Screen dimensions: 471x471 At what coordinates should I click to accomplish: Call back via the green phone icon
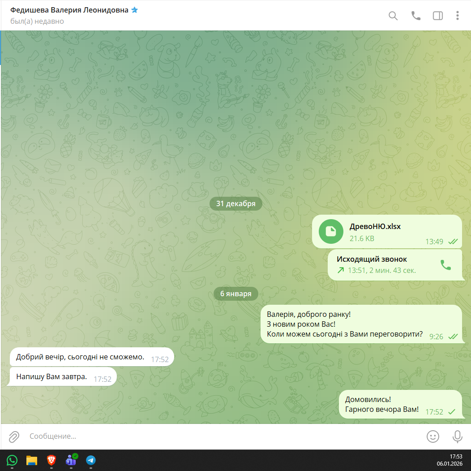(445, 265)
